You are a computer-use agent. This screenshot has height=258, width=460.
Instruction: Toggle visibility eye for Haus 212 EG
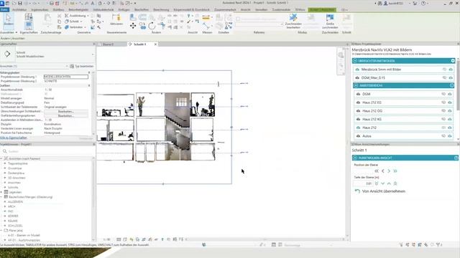(x=443, y=102)
